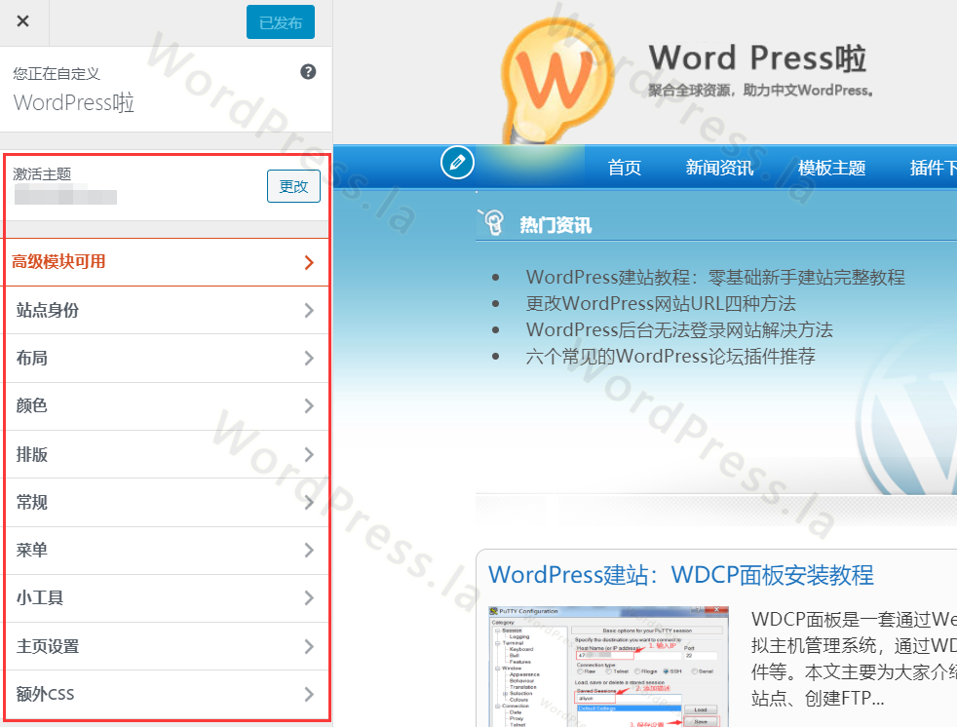The image size is (957, 727).
Task: Open the 高级模块可用 section
Action: [x=166, y=262]
